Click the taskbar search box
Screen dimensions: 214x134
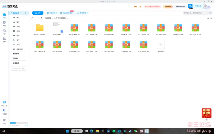pyautogui.click(x=77, y=131)
